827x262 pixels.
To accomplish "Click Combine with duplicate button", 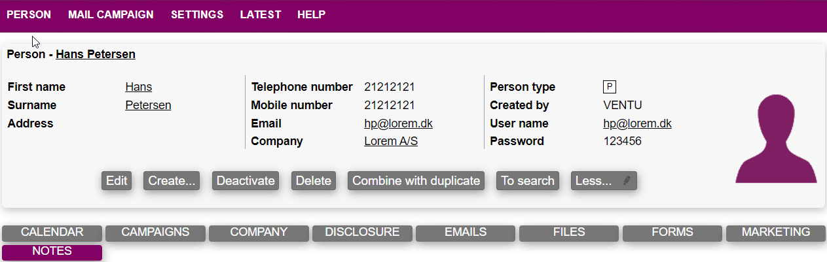I will [x=416, y=181].
